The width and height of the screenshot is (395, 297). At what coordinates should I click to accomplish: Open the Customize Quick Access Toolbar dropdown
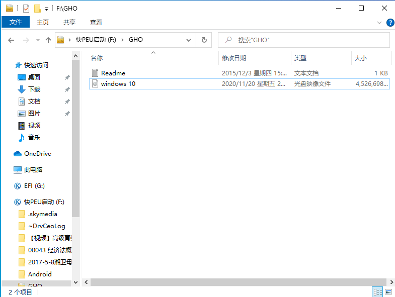[x=46, y=9]
